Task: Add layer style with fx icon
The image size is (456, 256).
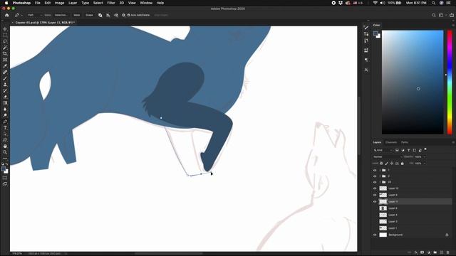Action: [416, 252]
